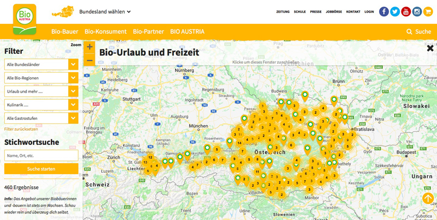Click the Suche starten button
This screenshot has height=220, width=437.
42,169
